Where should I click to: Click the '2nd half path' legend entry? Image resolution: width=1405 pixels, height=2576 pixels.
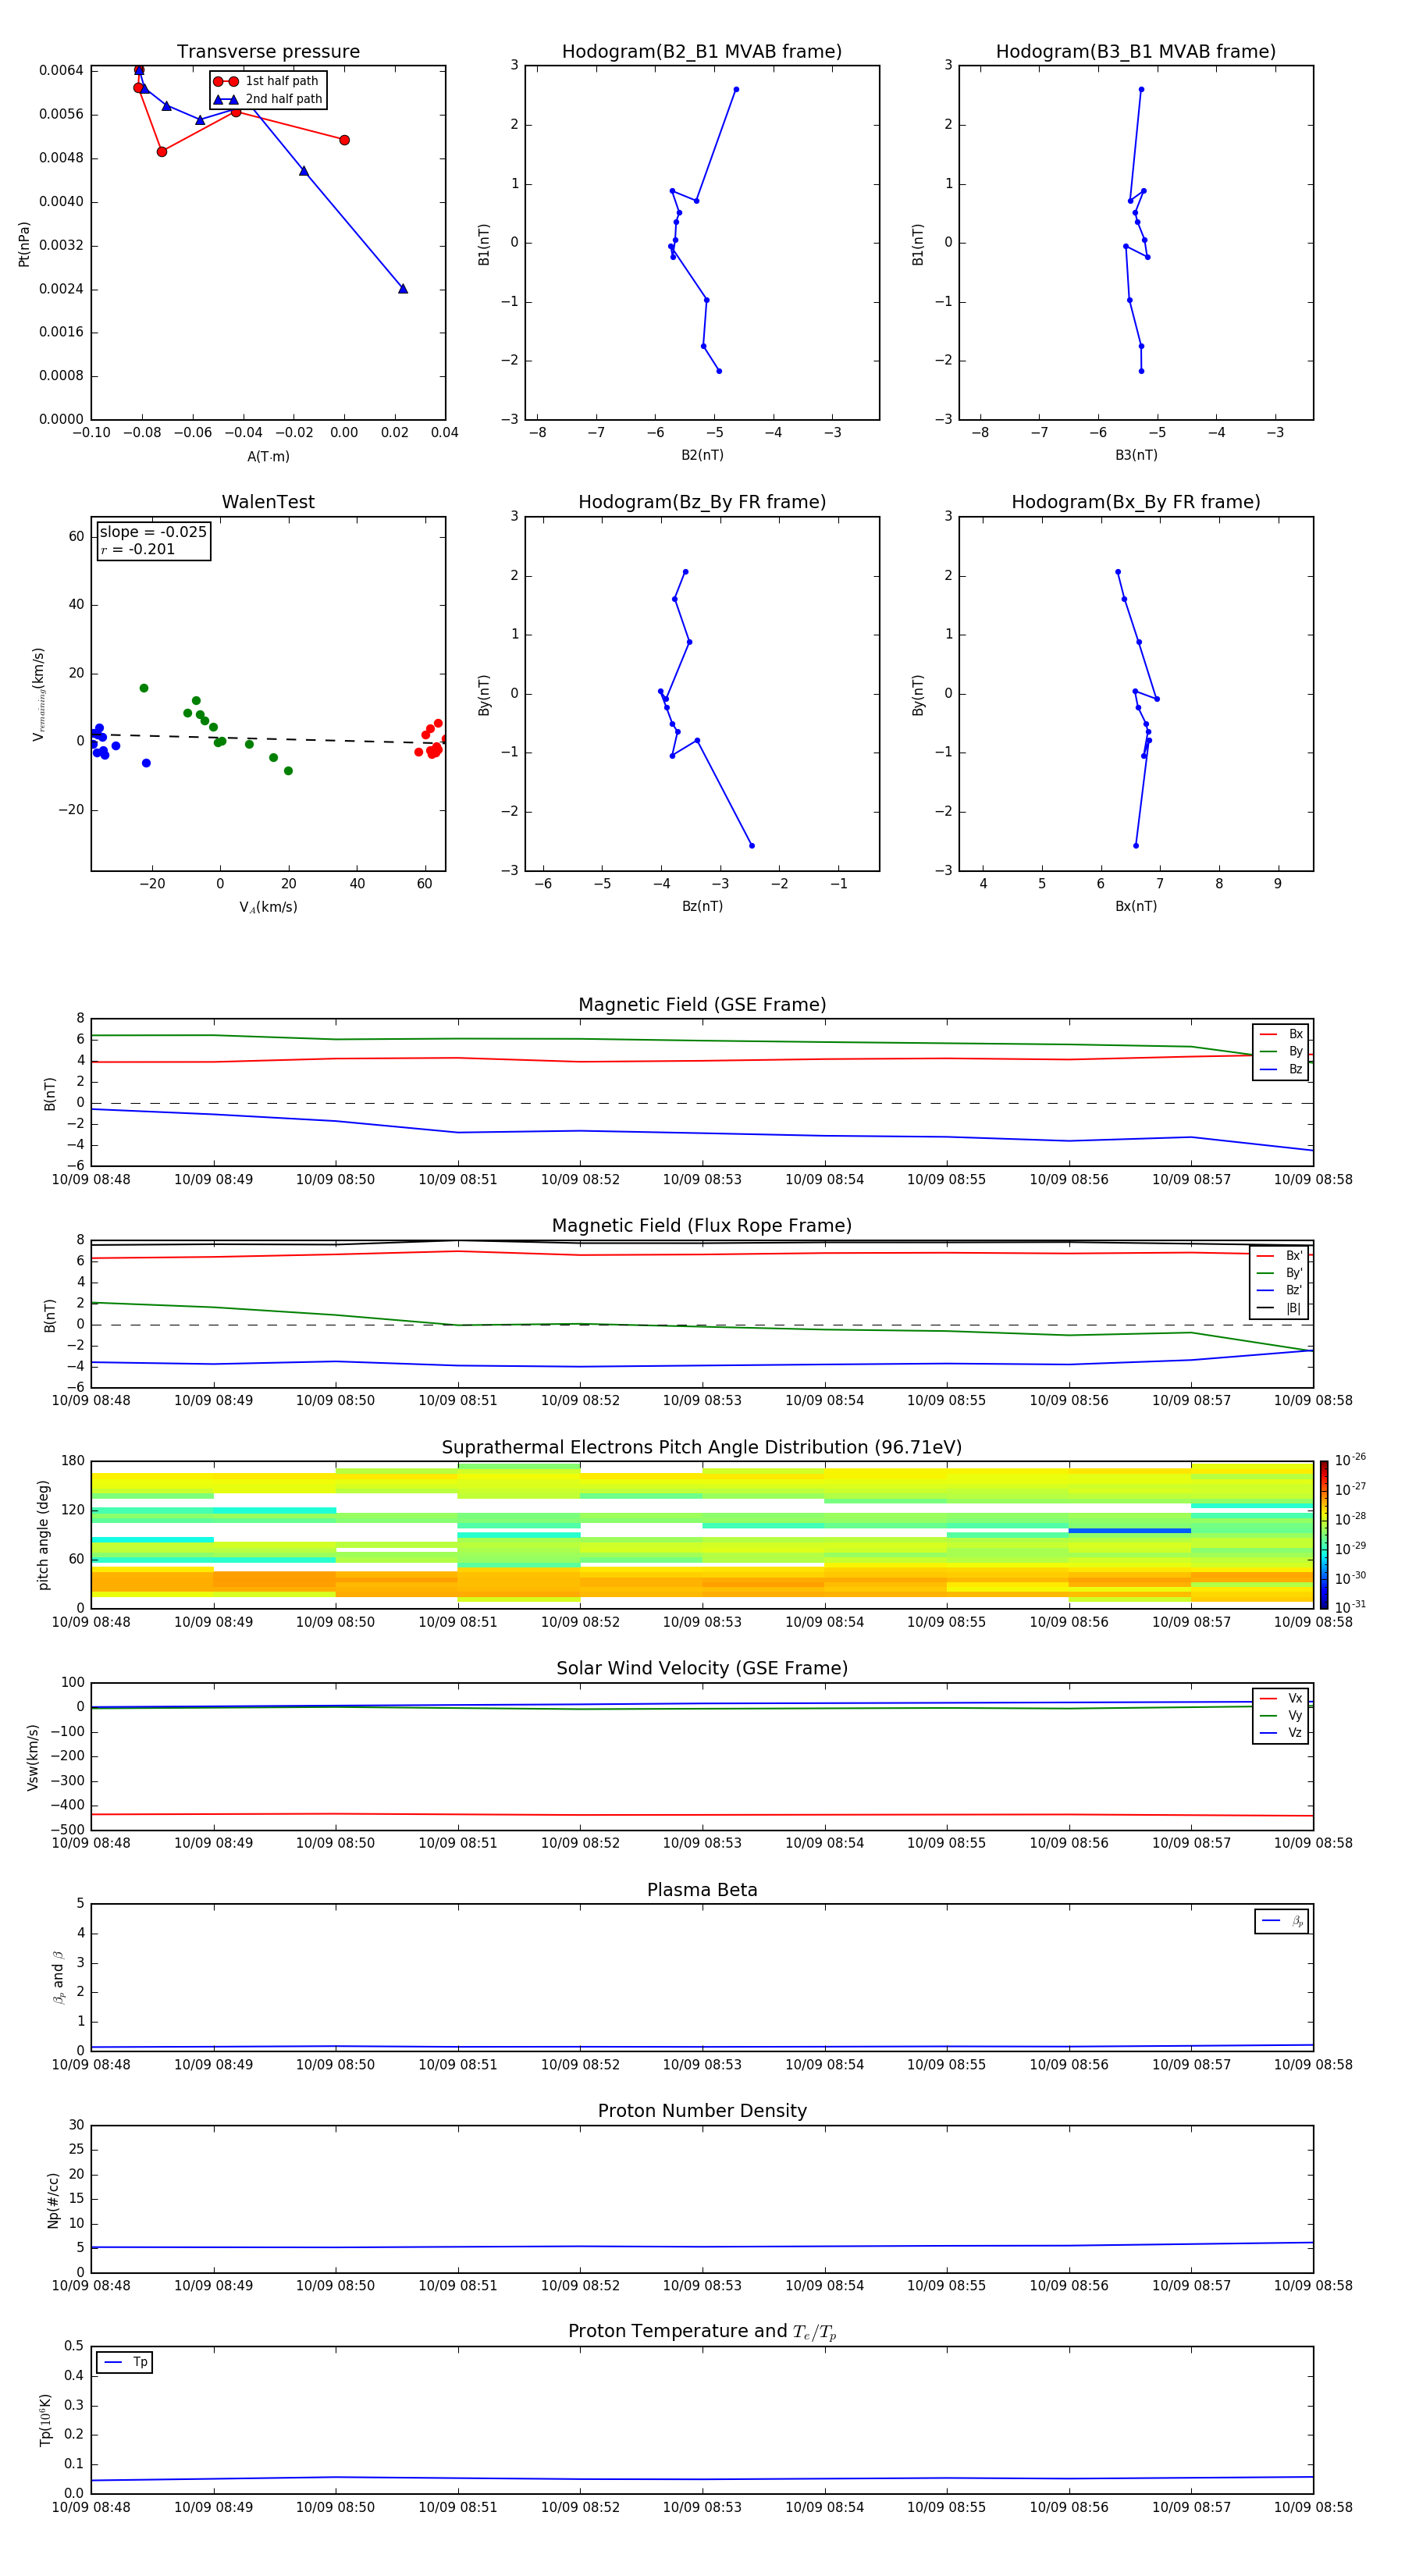pos(269,99)
